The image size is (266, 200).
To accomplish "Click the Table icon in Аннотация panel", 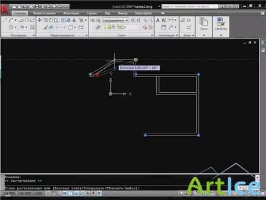I will tap(163, 27).
